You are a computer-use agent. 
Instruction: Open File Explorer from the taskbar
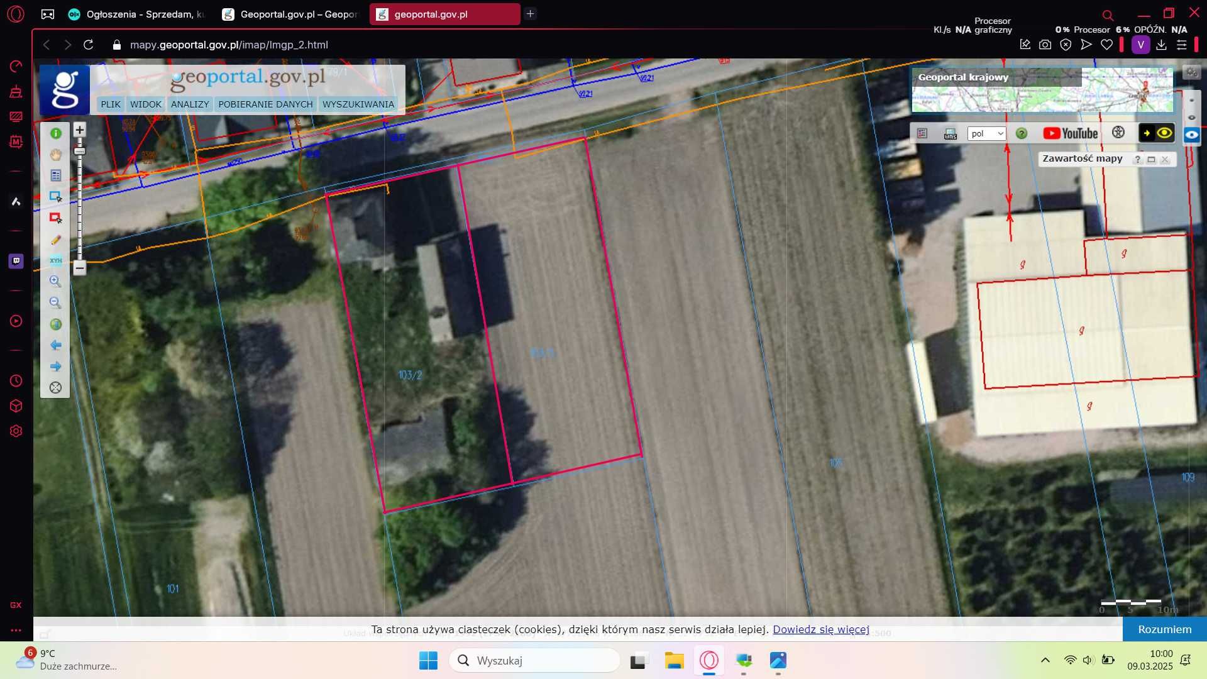point(674,660)
